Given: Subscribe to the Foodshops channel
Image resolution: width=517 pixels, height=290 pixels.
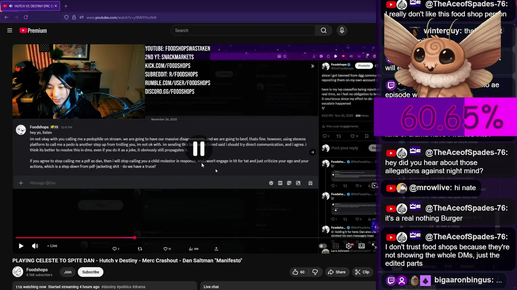Looking at the screenshot, I should (x=90, y=272).
